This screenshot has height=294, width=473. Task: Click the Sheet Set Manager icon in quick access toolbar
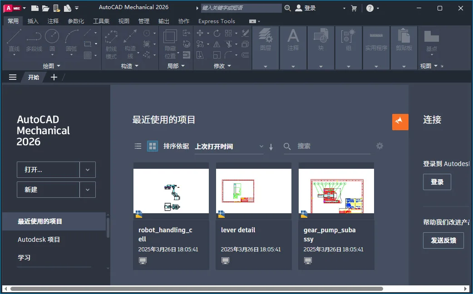67,8
